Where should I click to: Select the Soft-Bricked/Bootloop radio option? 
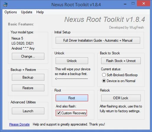click(104, 75)
